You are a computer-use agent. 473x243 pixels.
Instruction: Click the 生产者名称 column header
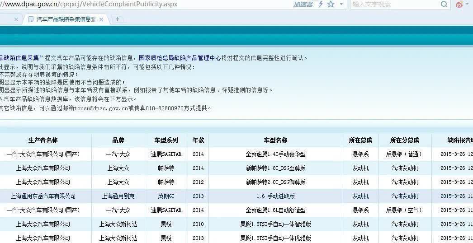coord(43,140)
